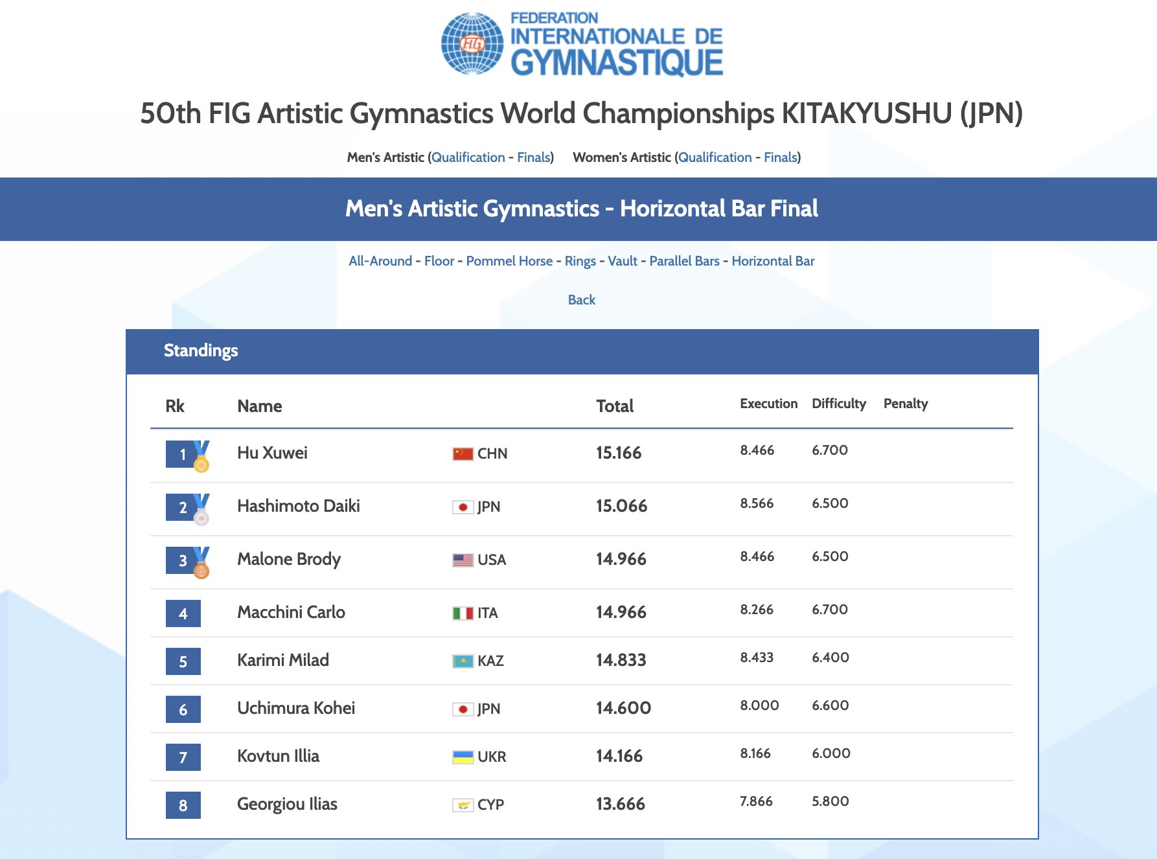Click the rank 6 badge
This screenshot has width=1157, height=859.
[x=183, y=709]
